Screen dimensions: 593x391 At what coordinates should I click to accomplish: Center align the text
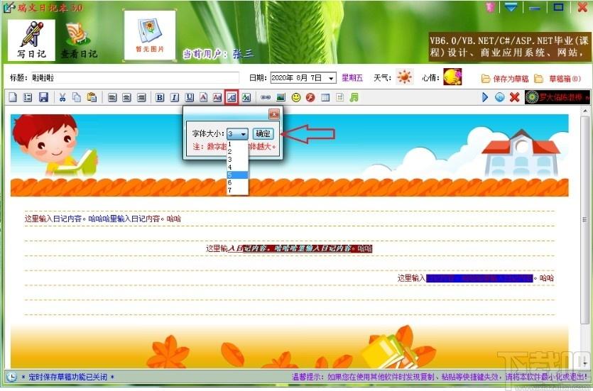pyautogui.click(x=126, y=97)
